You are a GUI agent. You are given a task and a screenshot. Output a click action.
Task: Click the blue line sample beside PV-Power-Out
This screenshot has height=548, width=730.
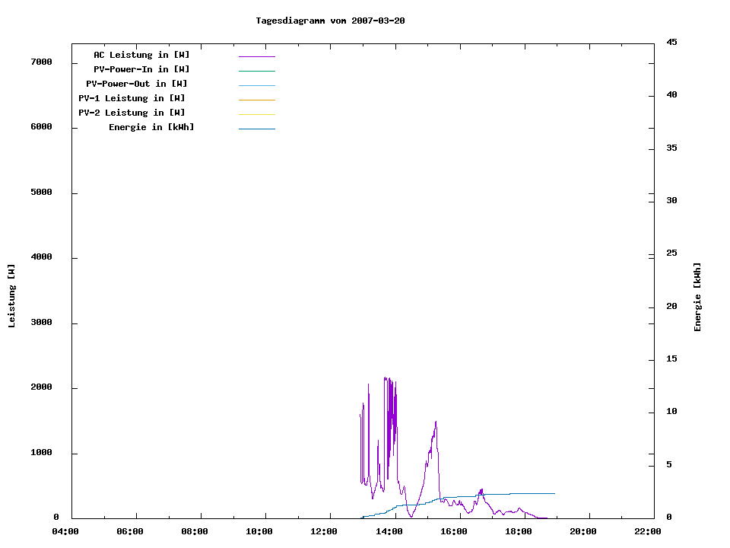256,85
